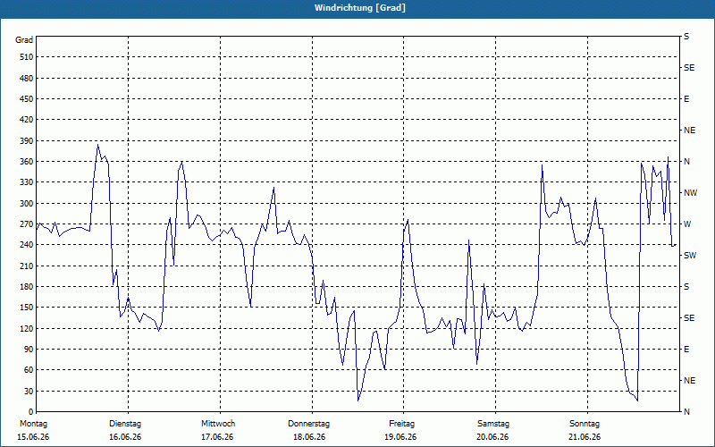Select the Sonntag 21.06.26 date label

click(585, 430)
